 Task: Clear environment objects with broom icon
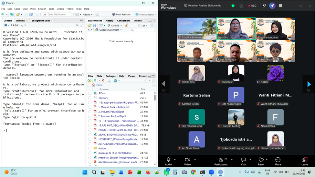coord(126,25)
